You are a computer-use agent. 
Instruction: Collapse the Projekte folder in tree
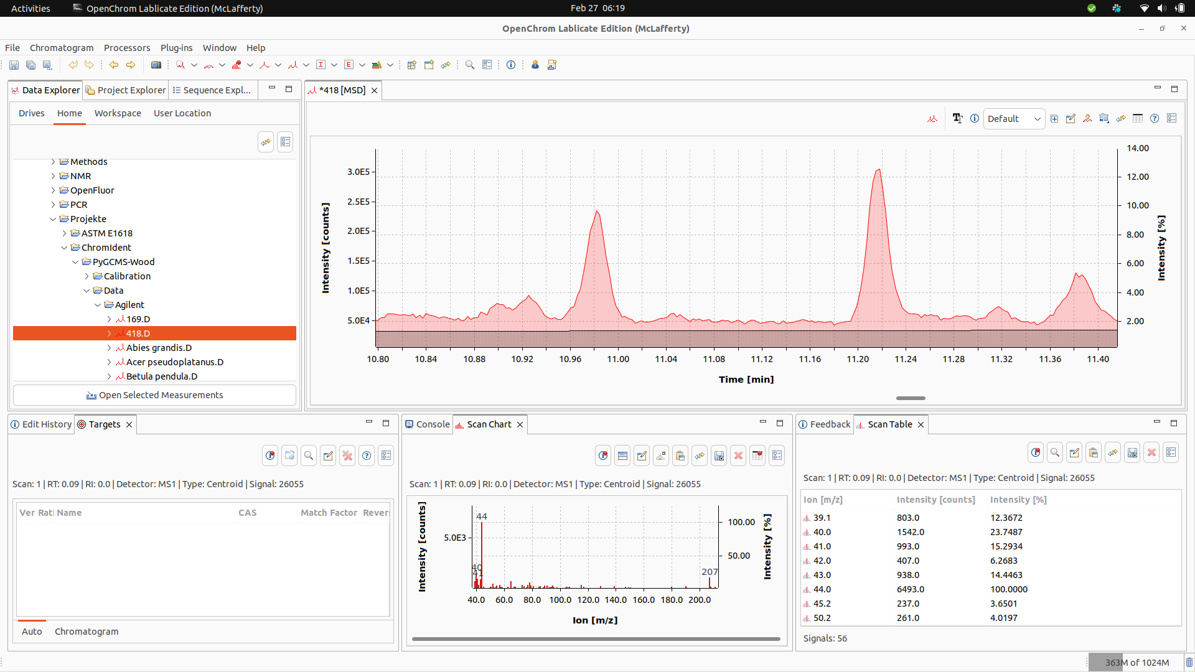(x=53, y=219)
